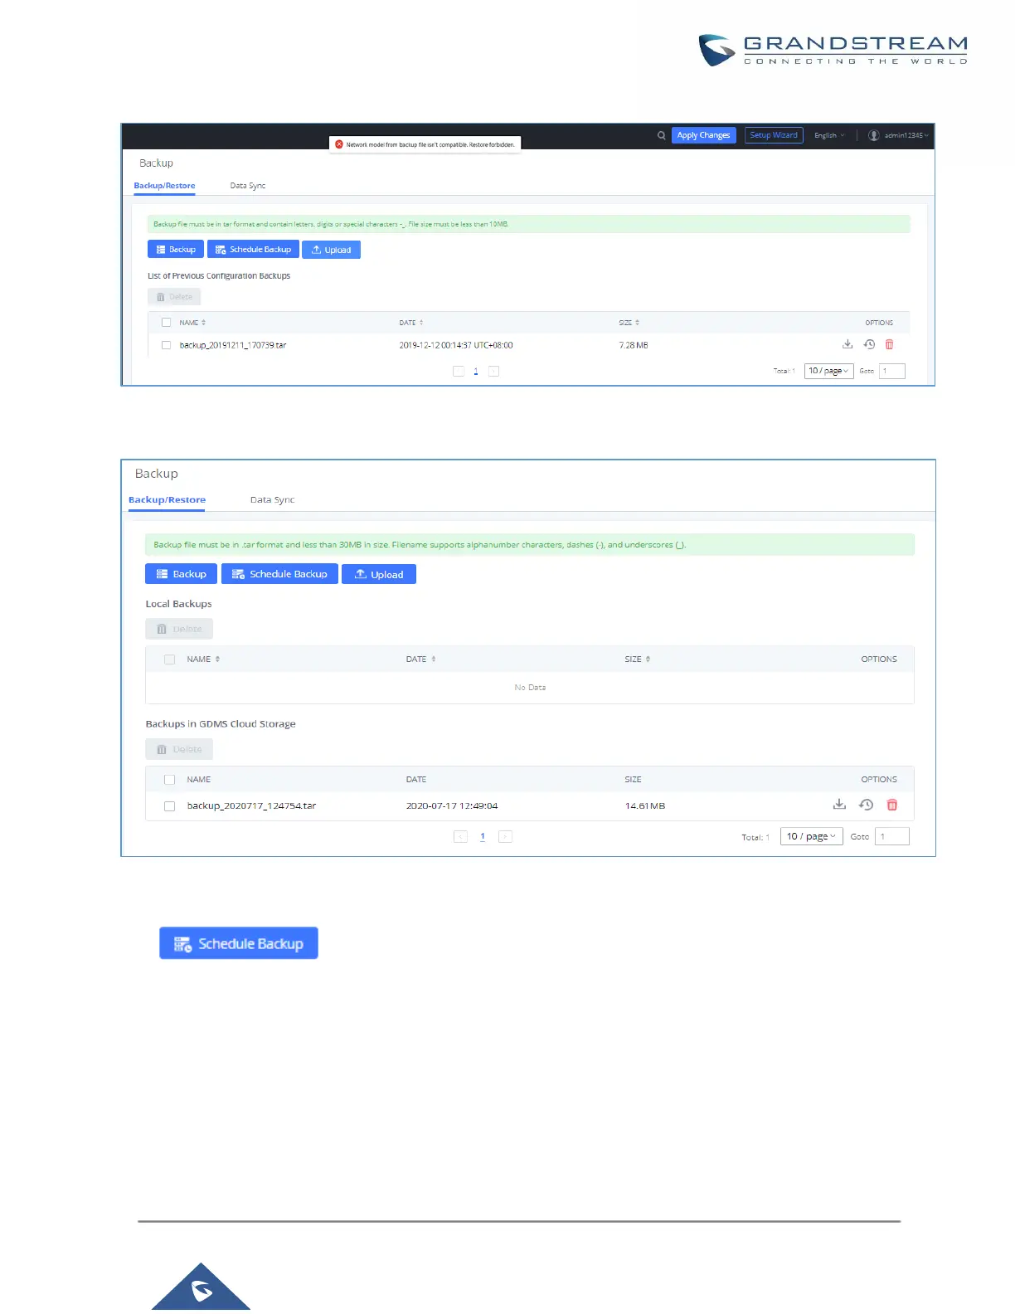Switch to Data Sync tab in upper screenshot

pos(247,186)
